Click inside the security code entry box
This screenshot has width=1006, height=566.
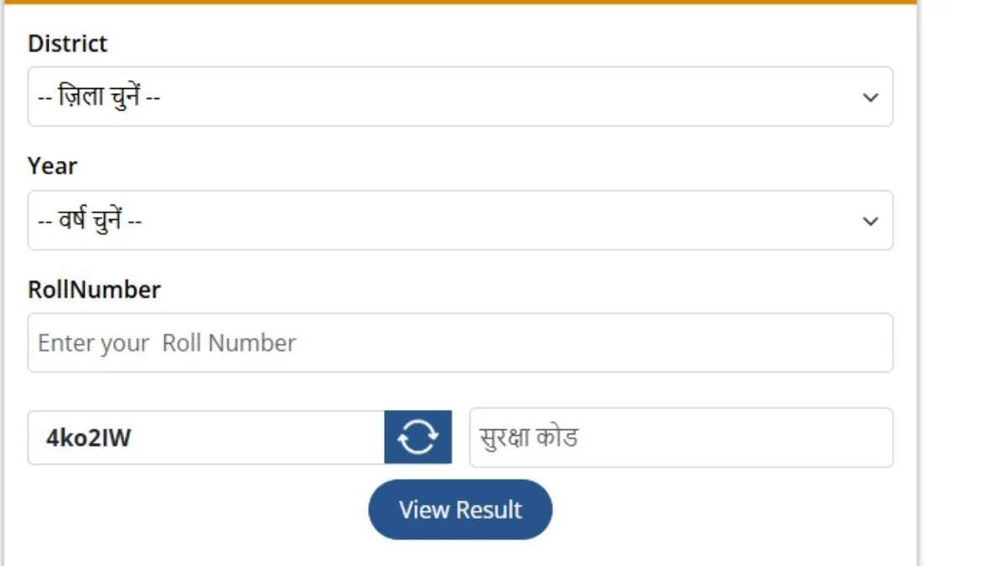(x=681, y=438)
